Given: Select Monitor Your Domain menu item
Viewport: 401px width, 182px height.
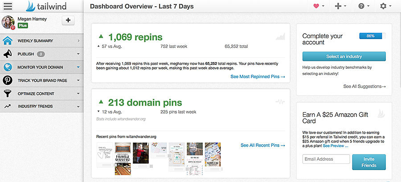Looking at the screenshot, I should pyautogui.click(x=42, y=67).
